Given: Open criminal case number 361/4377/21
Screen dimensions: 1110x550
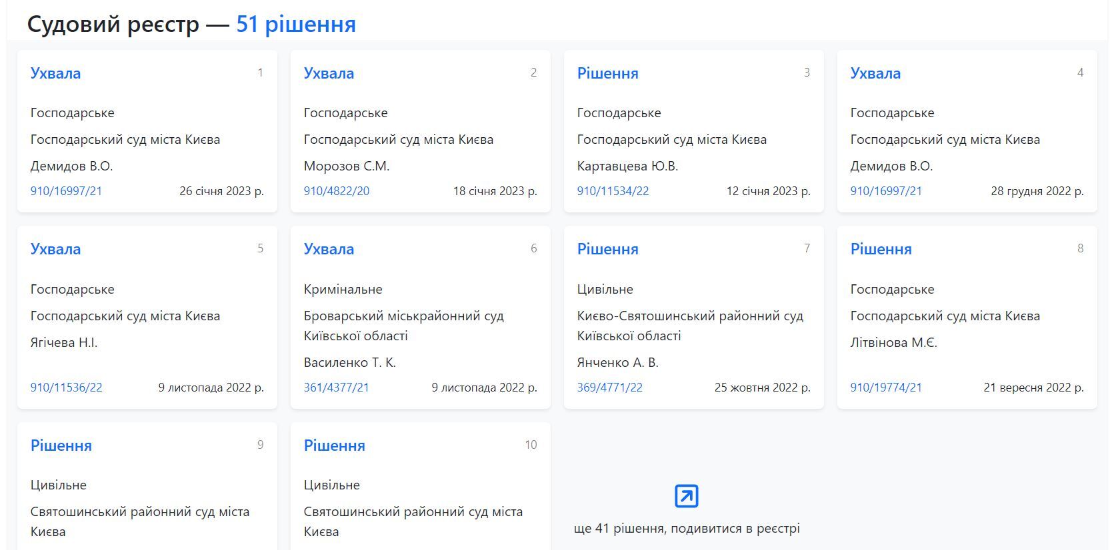Looking at the screenshot, I should click(x=336, y=388).
